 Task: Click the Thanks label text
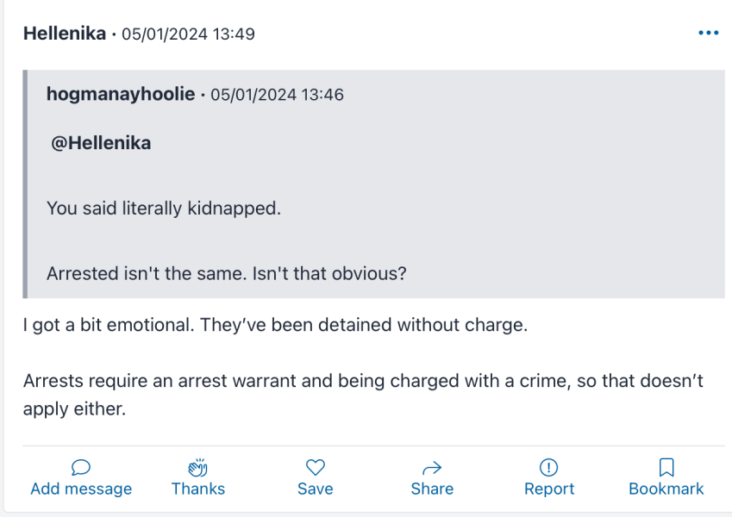coord(198,489)
